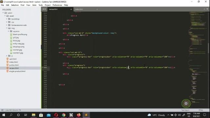Click the new tab plus button
Image resolution: width=210 pixels, height=118 pixels.
click(x=204, y=9)
